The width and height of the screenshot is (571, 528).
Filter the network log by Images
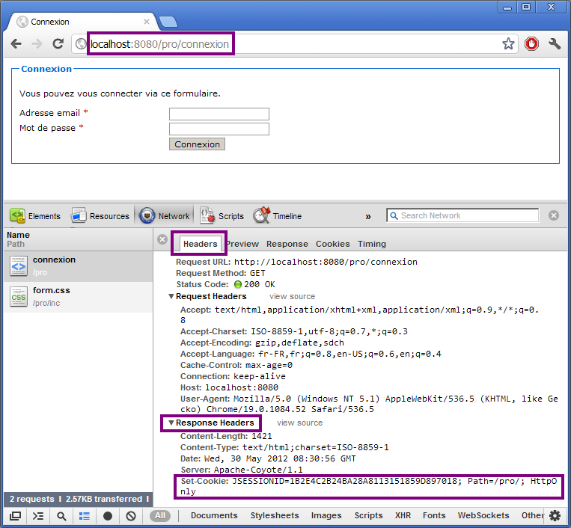[326, 515]
